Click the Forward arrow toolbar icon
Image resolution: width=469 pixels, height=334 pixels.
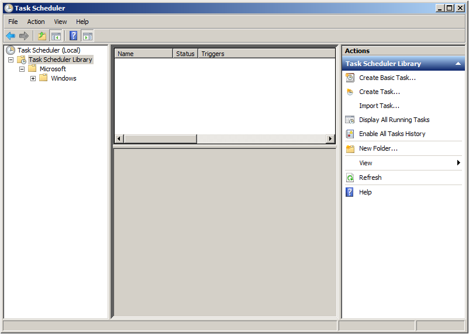pos(23,36)
